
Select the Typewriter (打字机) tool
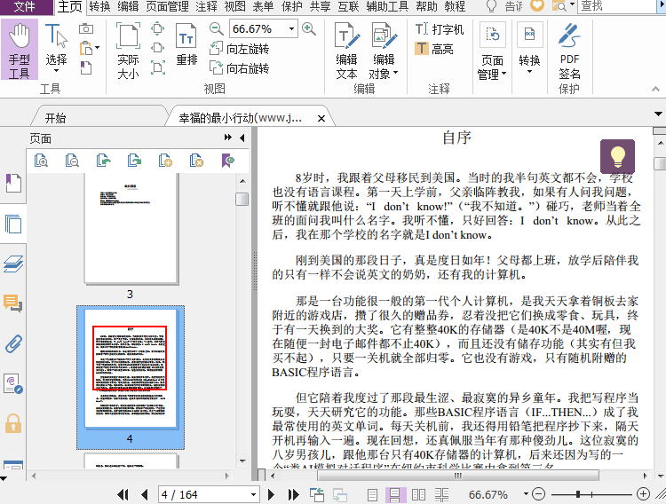click(440, 29)
